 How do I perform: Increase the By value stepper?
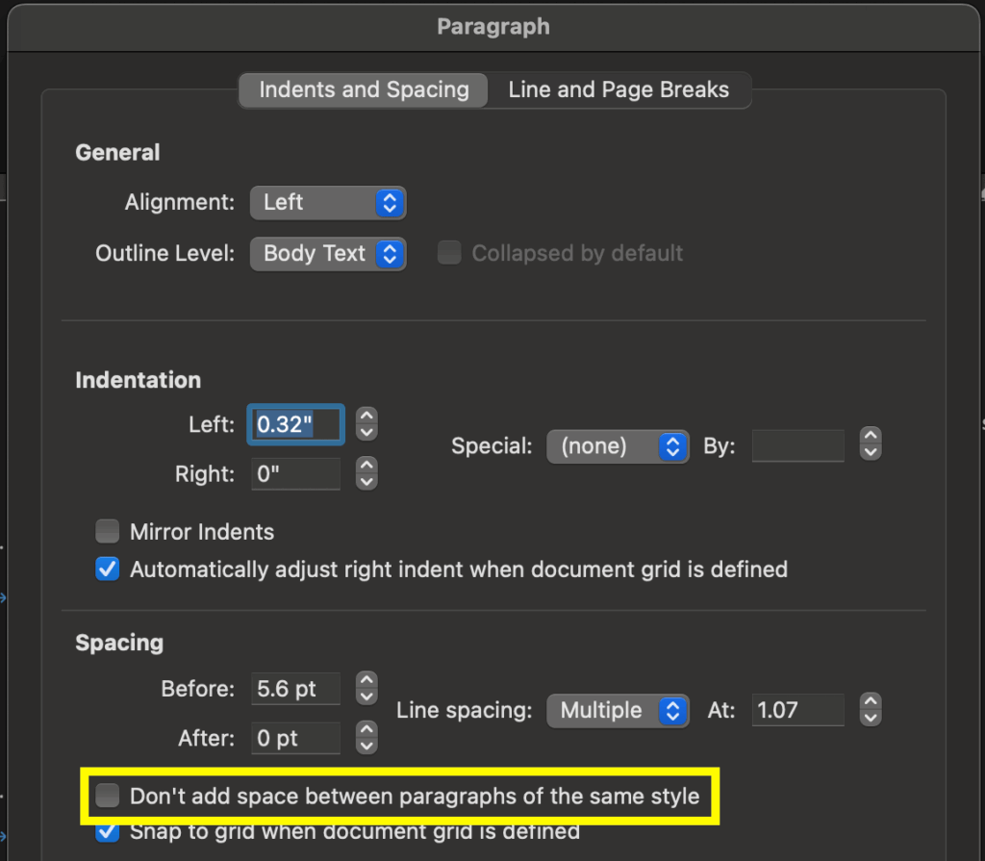pos(871,436)
